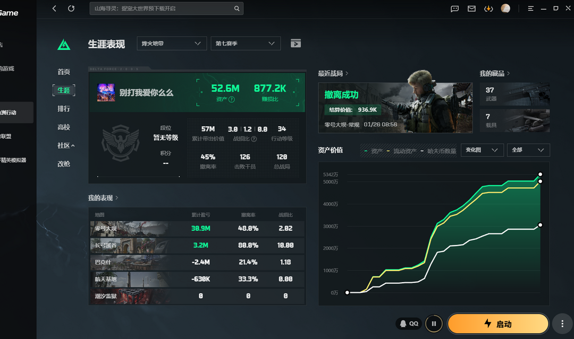Open the 第七赛季 season dropdown

coord(246,44)
